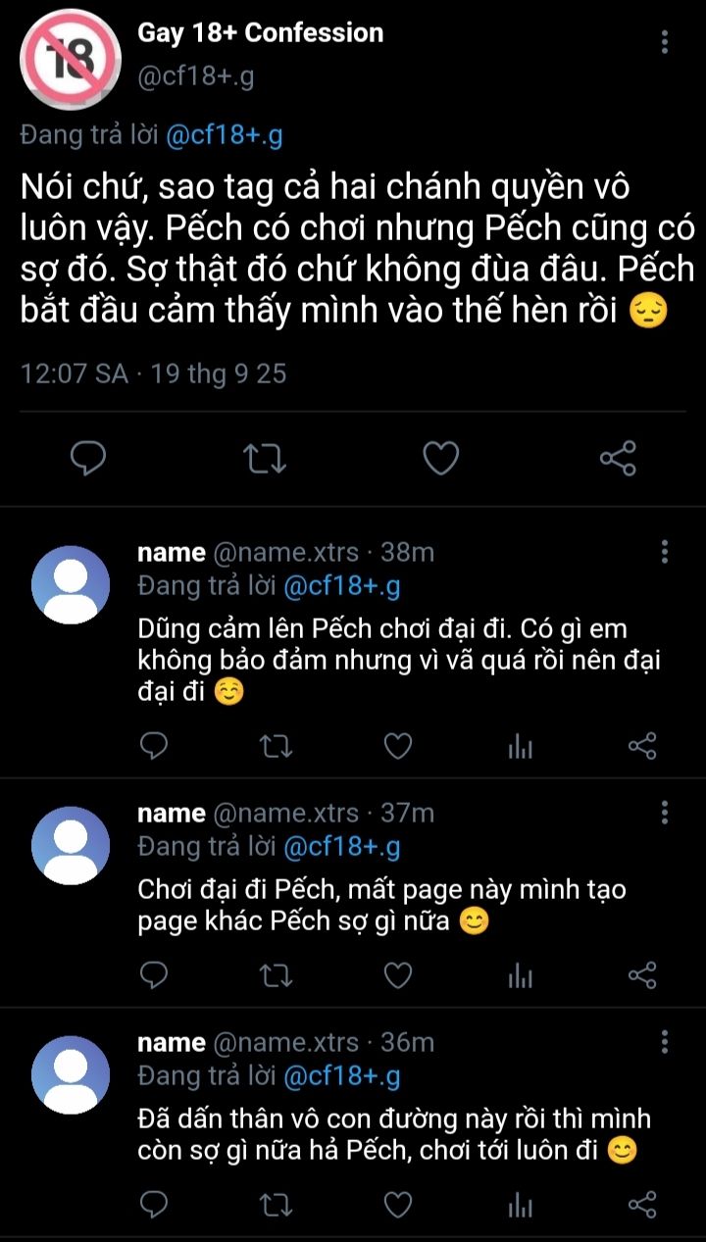Open more options for the main post
Viewport: 706px width, 1242px height.
pyautogui.click(x=665, y=41)
